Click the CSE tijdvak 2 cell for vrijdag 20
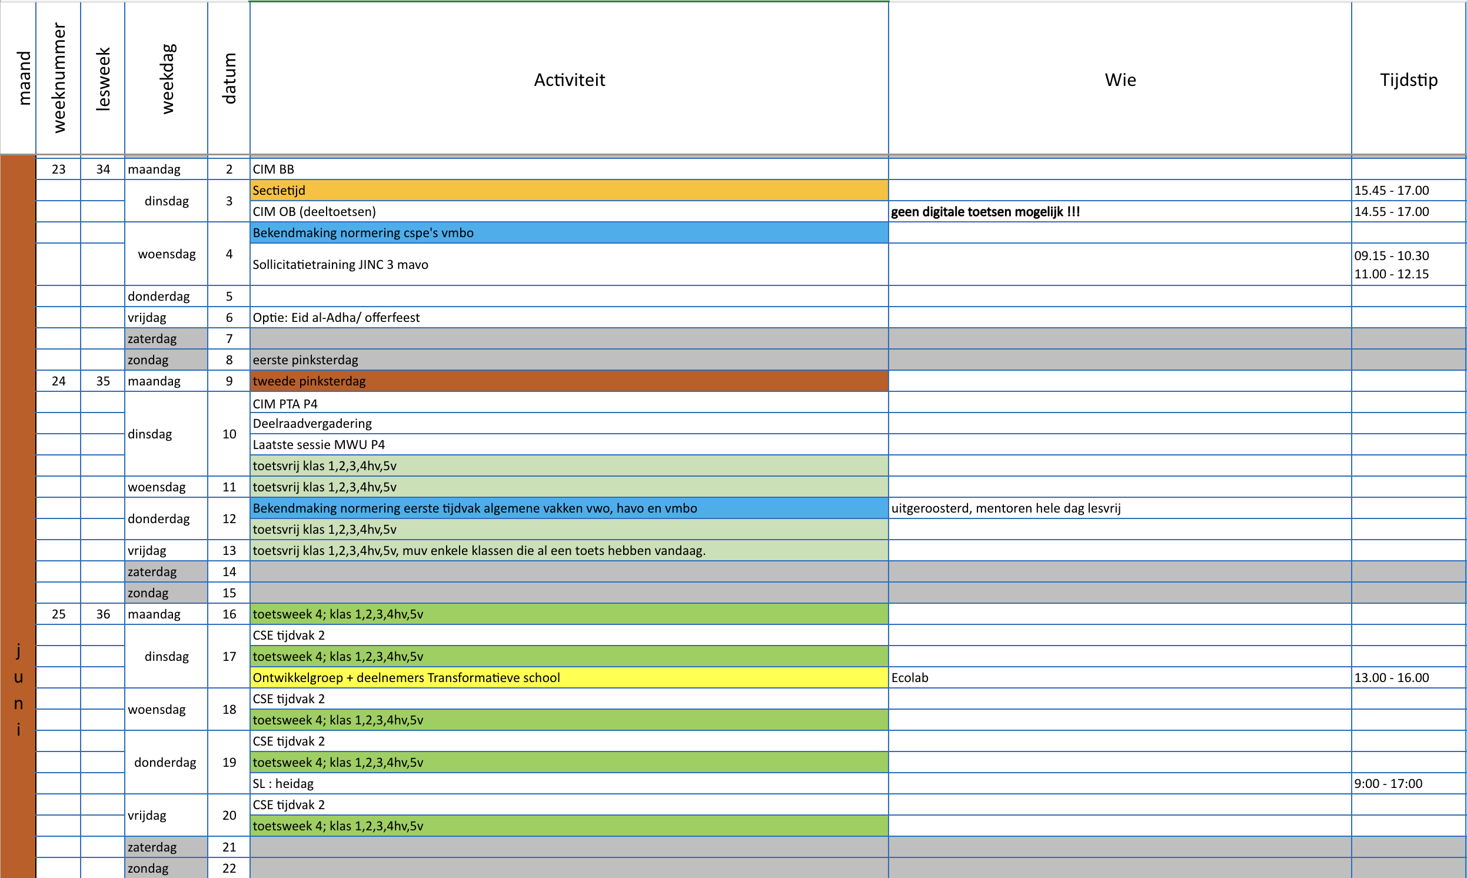The image size is (1467, 878). coord(569,805)
